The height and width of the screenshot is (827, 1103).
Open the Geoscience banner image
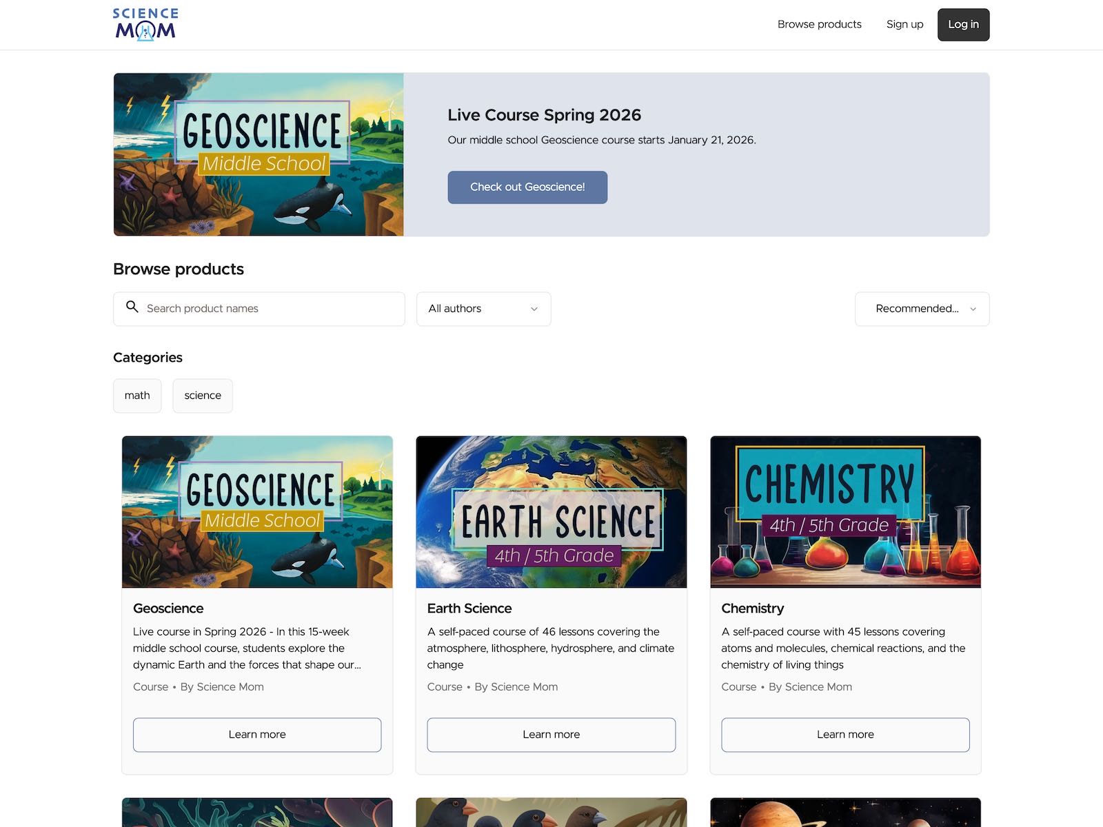[259, 154]
